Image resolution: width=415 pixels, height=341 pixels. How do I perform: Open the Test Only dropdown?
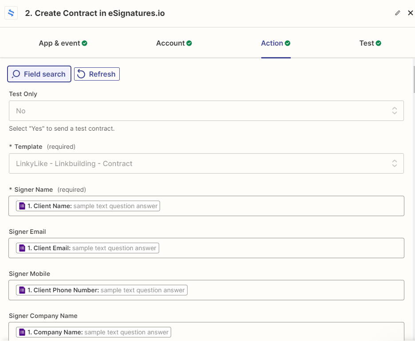(x=206, y=111)
